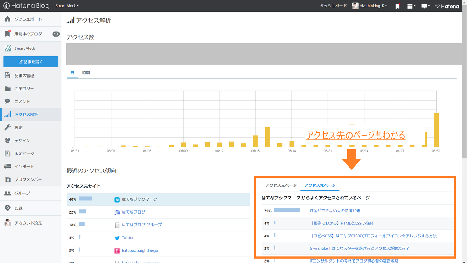Click the Twitter bird icon
Viewport: 467px width, 263px height.
[x=117, y=238]
